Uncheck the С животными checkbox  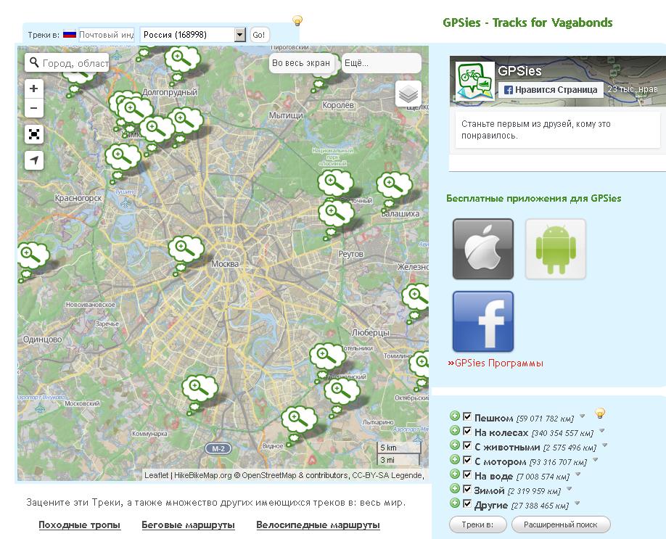click(x=467, y=445)
